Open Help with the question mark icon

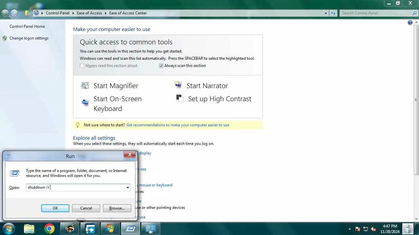pyautogui.click(x=410, y=23)
